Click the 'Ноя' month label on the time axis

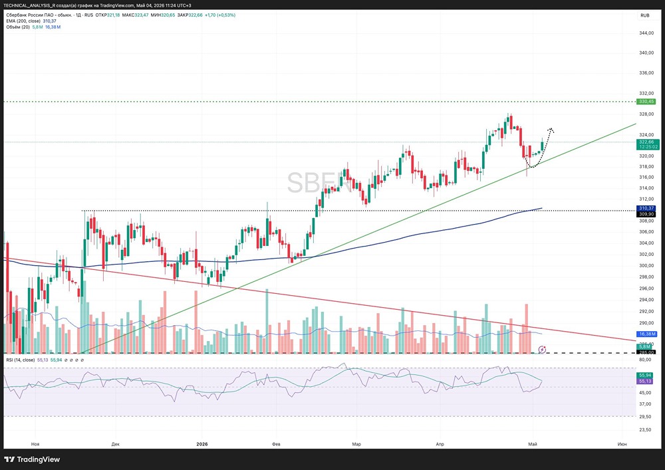pyautogui.click(x=35, y=444)
